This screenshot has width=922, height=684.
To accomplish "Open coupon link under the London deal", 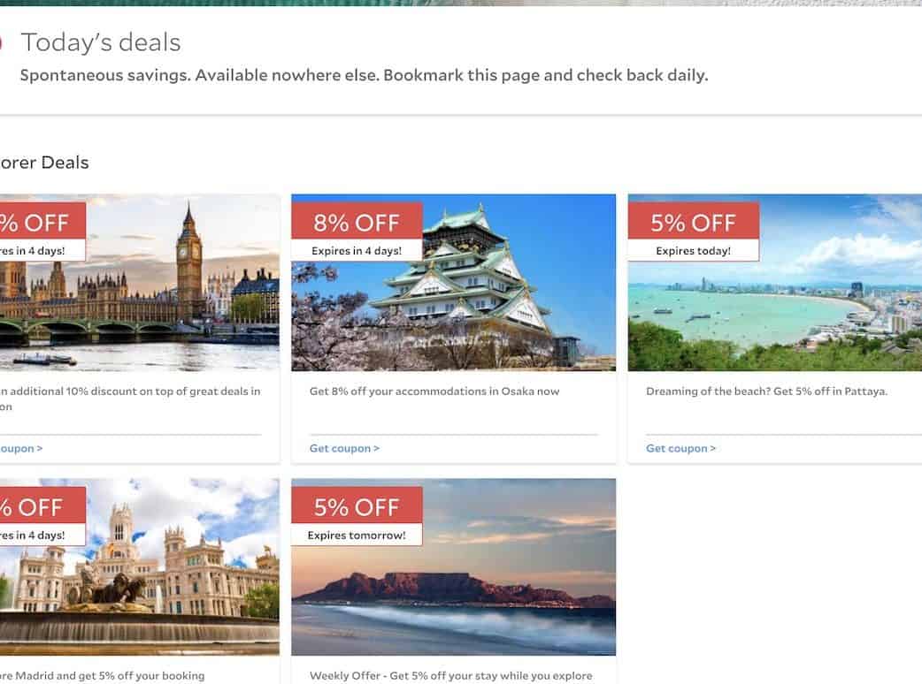I will tap(21, 449).
